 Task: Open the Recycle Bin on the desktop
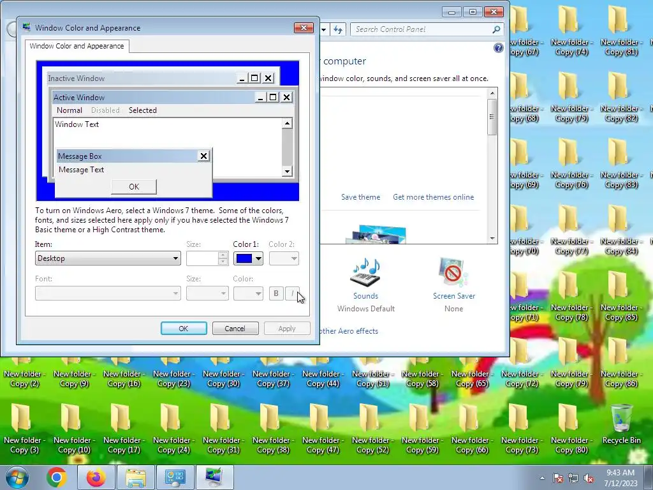[x=621, y=424]
